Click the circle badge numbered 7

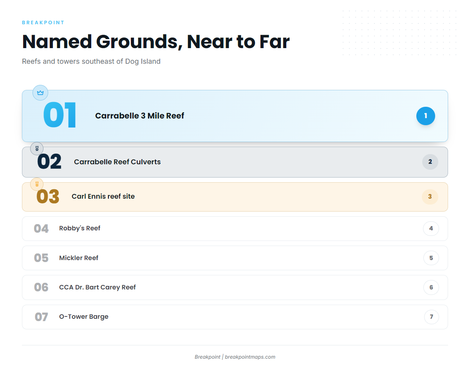pyautogui.click(x=432, y=317)
